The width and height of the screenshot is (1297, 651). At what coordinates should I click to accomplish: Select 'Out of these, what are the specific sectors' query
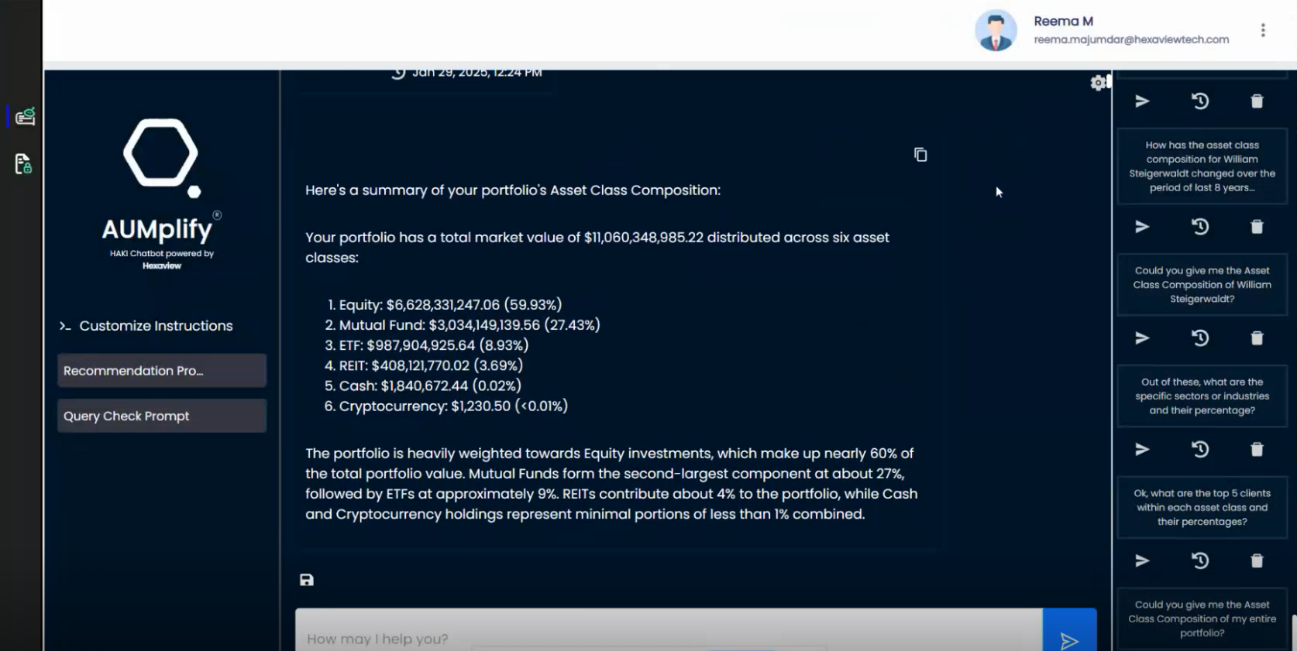click(x=1202, y=396)
